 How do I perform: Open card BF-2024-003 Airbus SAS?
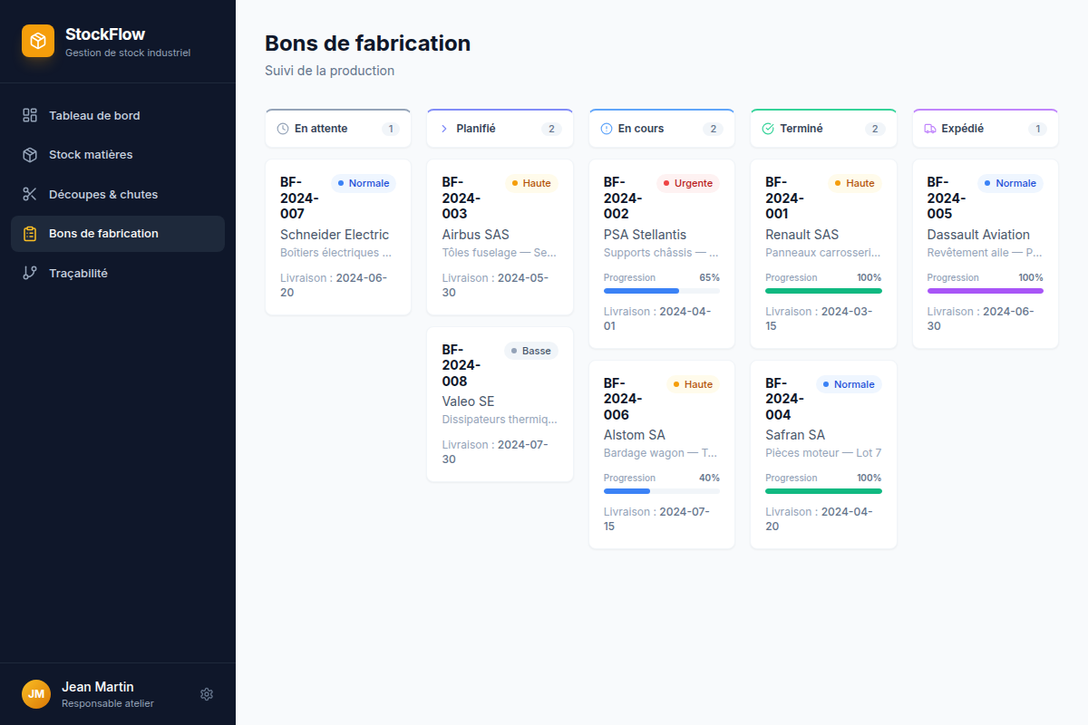[500, 237]
